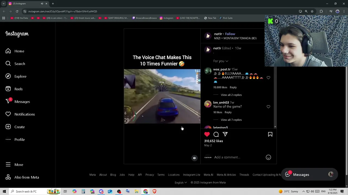Image resolution: width=348 pixels, height=195 pixels.
Task: Reply to km_smh03's comment
Action: tap(228, 112)
